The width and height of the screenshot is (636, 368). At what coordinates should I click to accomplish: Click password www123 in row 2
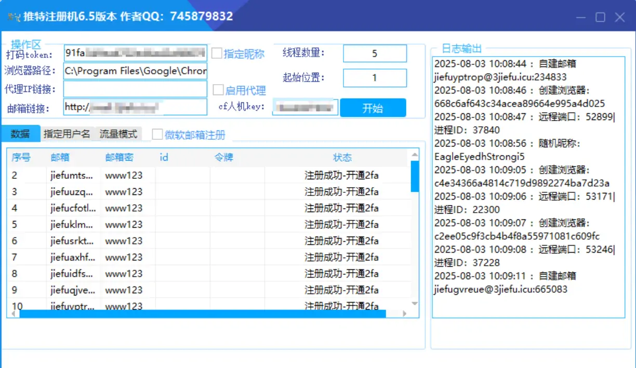click(x=124, y=176)
